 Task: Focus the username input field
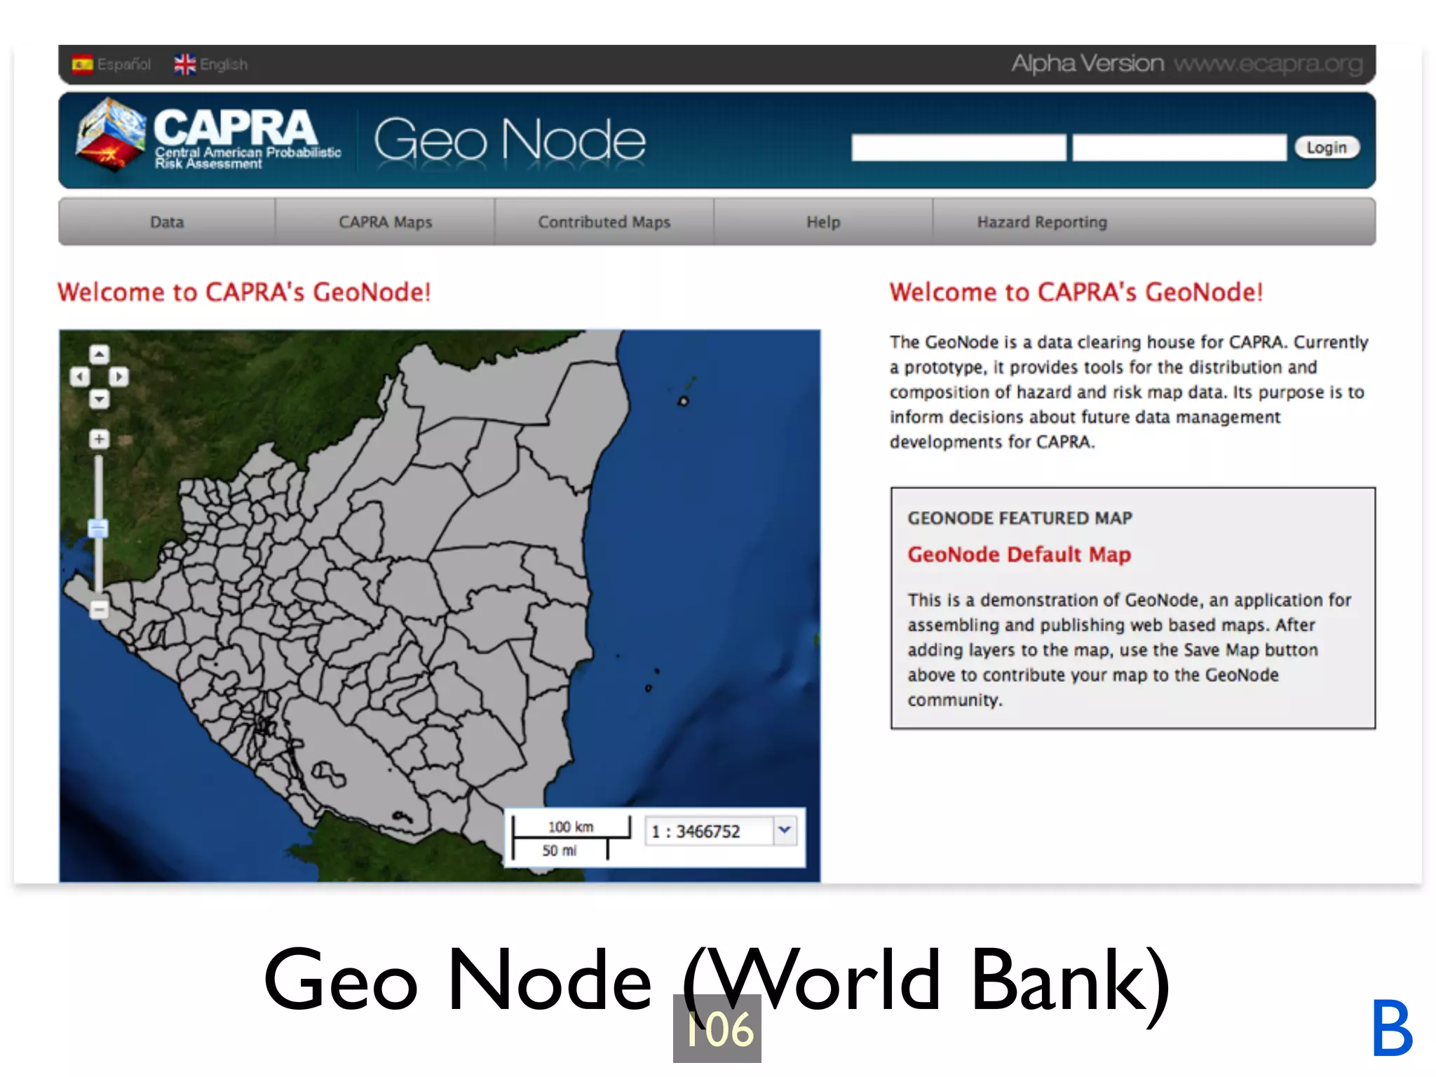pos(959,147)
